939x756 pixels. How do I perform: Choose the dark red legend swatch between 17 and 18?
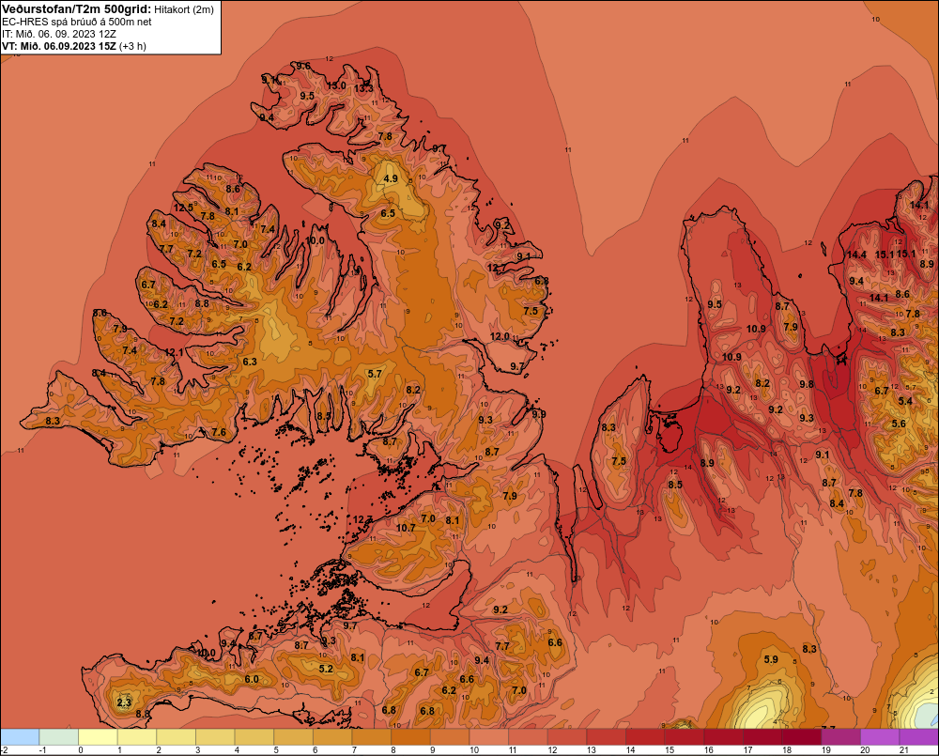pos(762,736)
